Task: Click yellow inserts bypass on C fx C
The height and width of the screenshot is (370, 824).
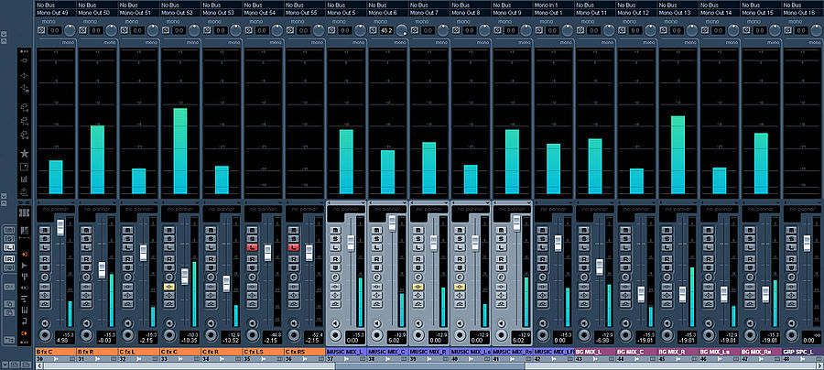Action: 169,287
